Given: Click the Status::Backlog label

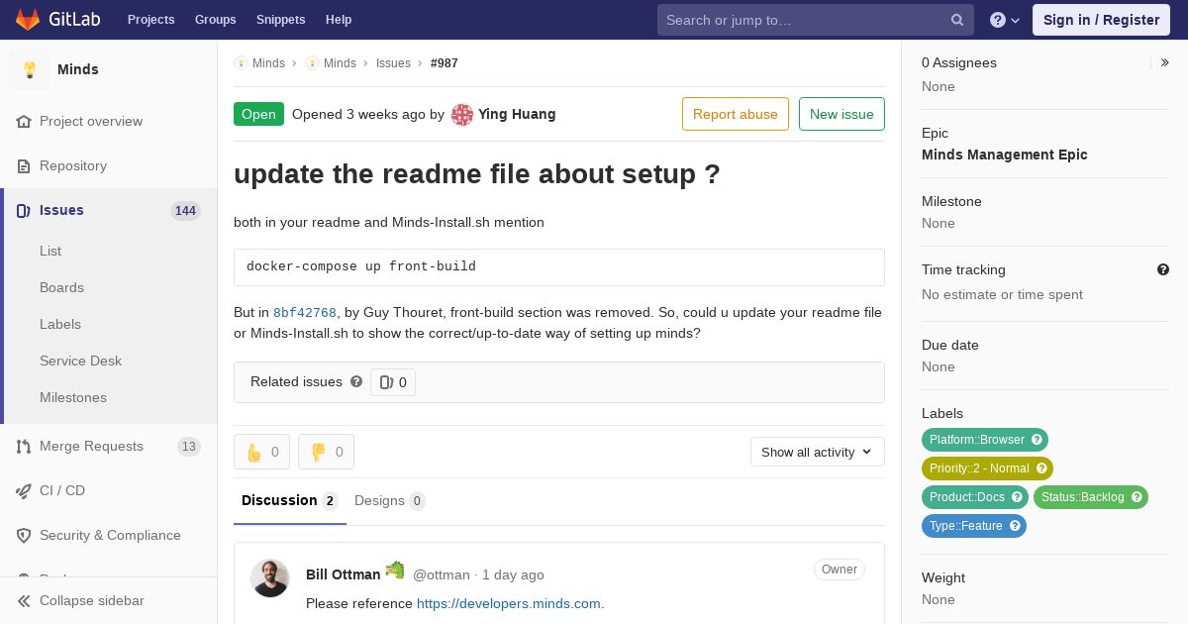Looking at the screenshot, I should pos(1082,497).
